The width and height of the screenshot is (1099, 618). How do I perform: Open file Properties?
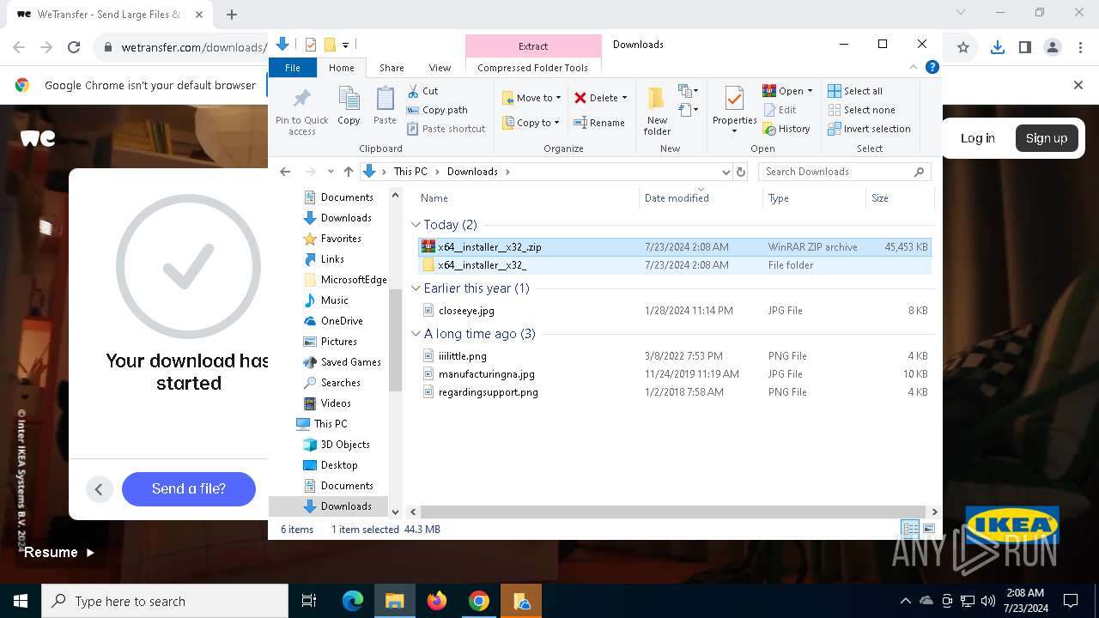click(734, 111)
